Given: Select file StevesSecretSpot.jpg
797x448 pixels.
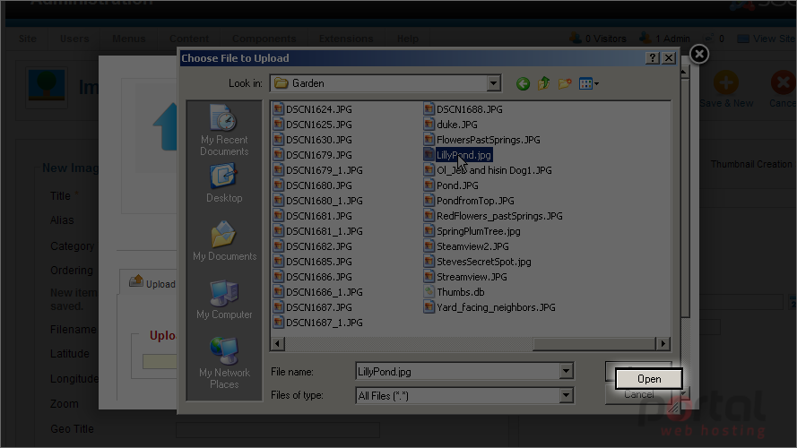Looking at the screenshot, I should 477,262.
